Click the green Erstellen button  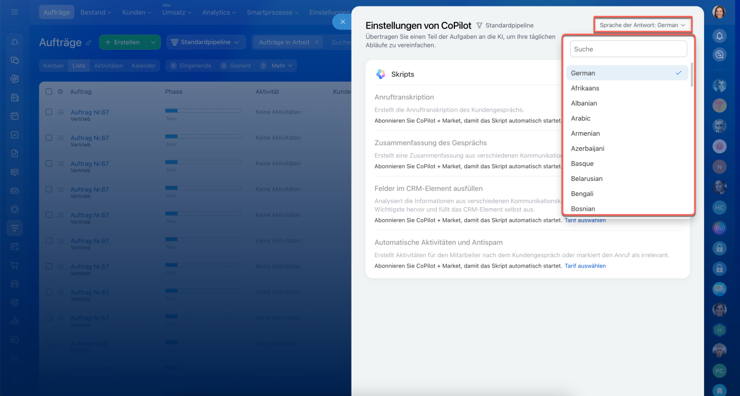[122, 42]
